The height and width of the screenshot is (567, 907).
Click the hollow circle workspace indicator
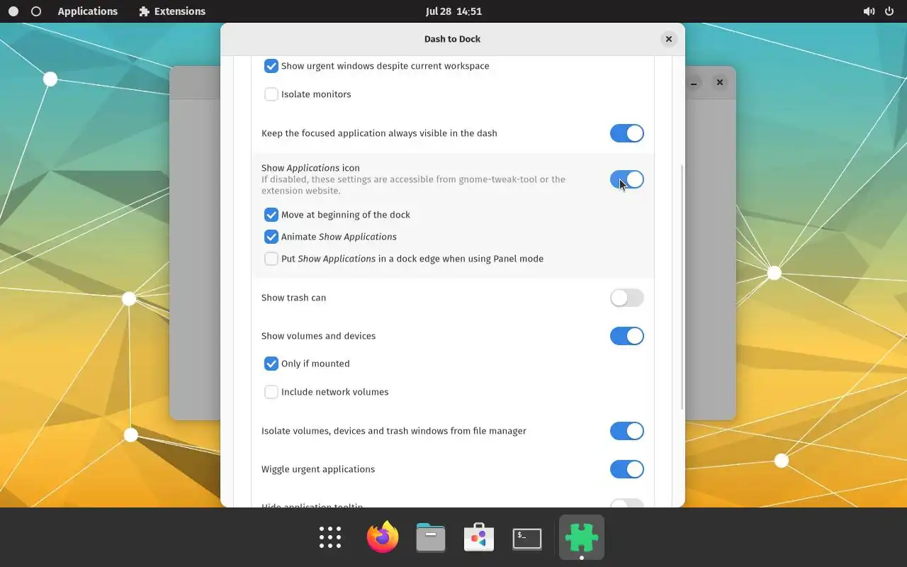click(x=36, y=11)
